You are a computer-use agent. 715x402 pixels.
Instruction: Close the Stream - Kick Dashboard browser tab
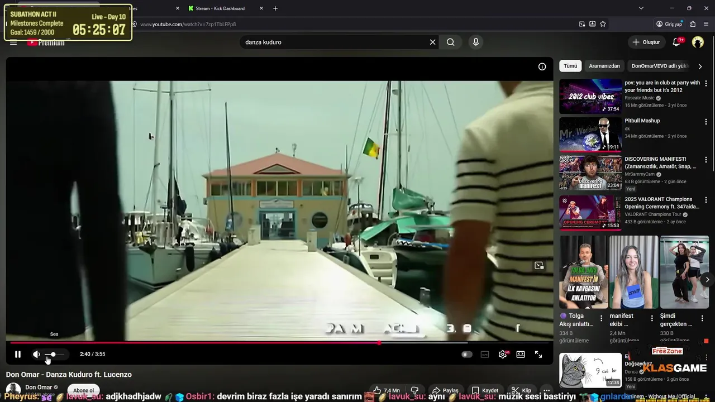pos(260,8)
